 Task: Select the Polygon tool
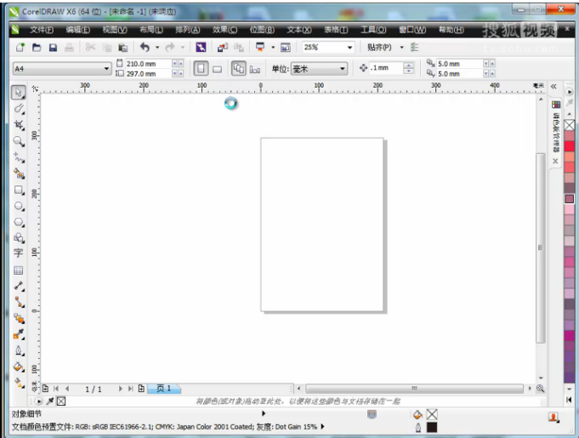[x=19, y=222]
